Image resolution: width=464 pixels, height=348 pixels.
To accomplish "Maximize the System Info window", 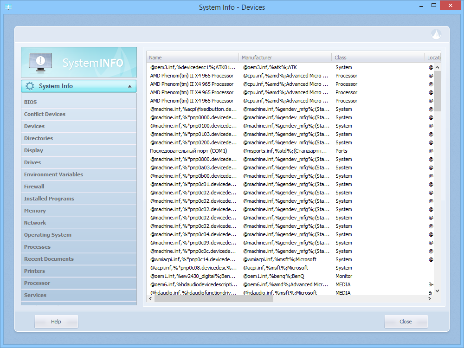I will pos(434,5).
